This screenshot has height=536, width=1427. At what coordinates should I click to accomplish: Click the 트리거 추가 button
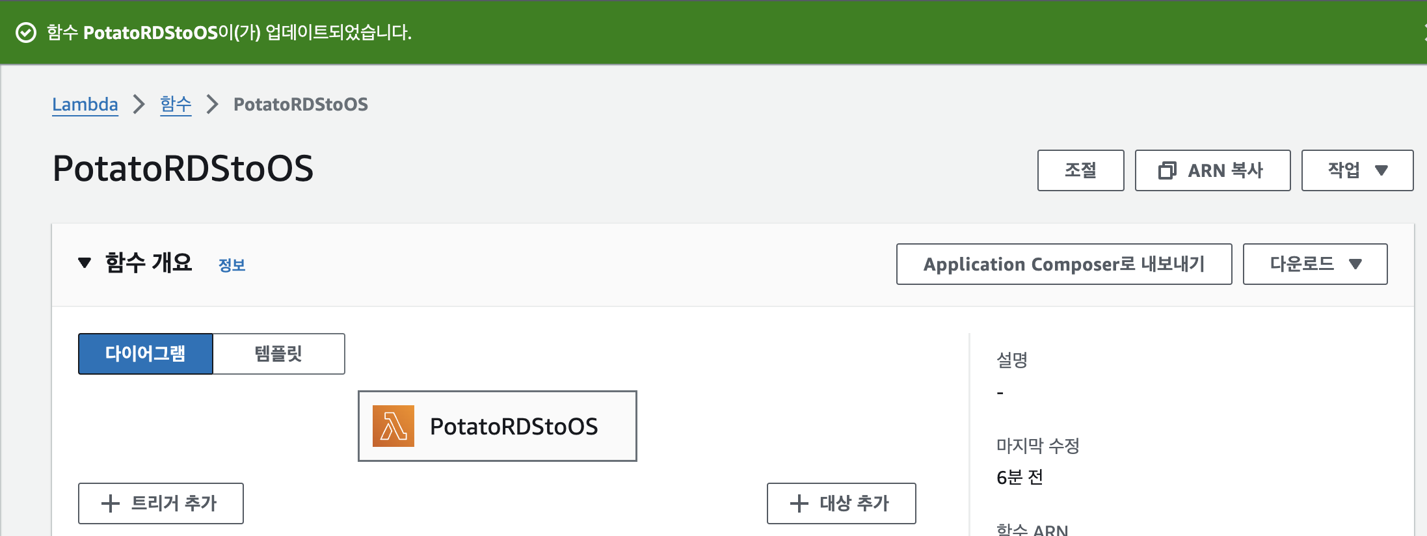click(x=161, y=503)
